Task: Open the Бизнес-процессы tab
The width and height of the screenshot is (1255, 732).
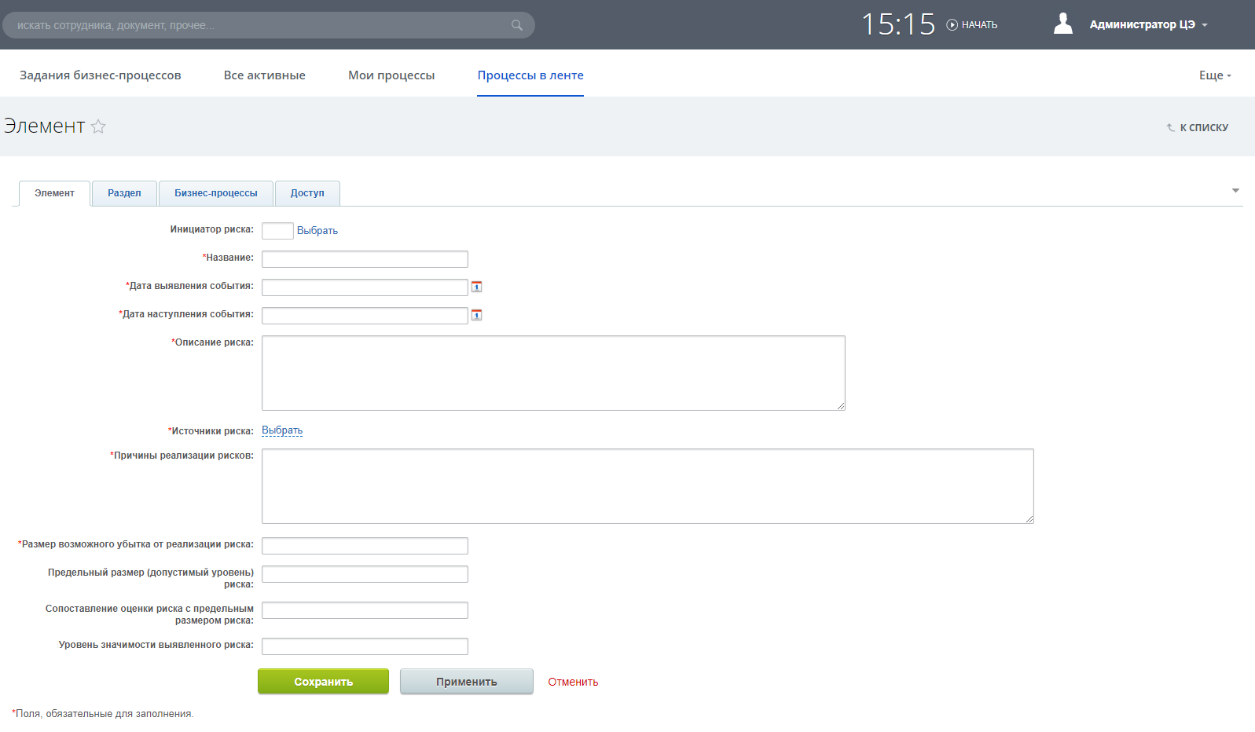Action: [x=216, y=193]
